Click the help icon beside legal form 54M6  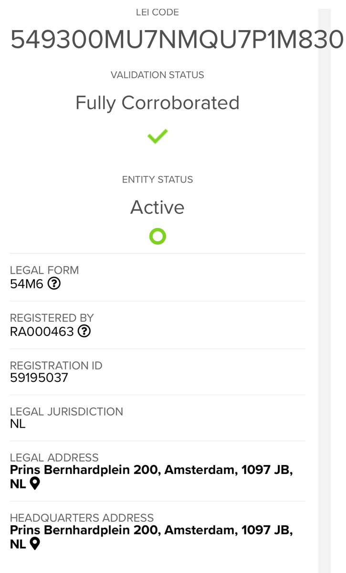(x=54, y=284)
